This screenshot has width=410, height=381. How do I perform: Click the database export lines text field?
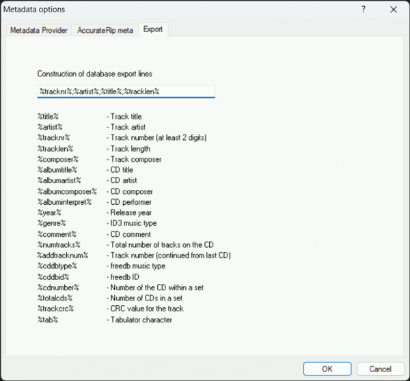point(126,91)
